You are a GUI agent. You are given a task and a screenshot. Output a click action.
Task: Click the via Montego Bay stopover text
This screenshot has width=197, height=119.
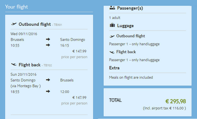click(26, 86)
